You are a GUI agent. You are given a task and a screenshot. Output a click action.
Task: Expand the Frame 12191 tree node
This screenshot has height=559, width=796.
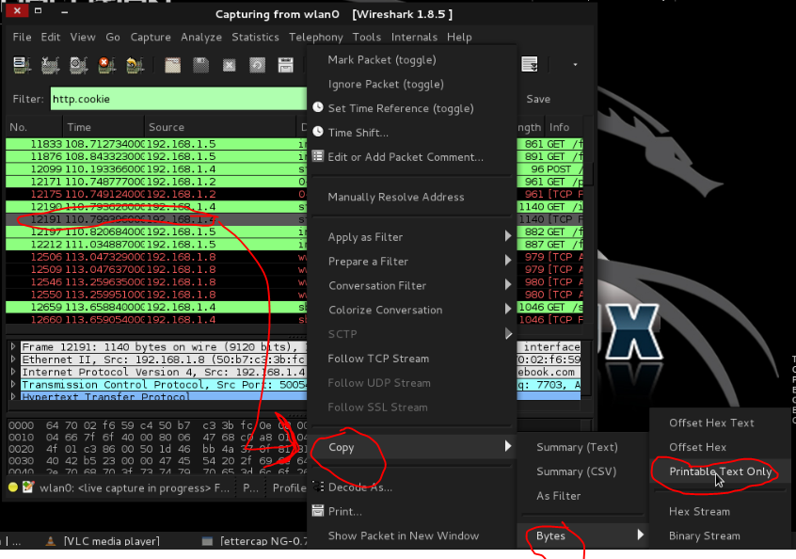pyautogui.click(x=13, y=346)
